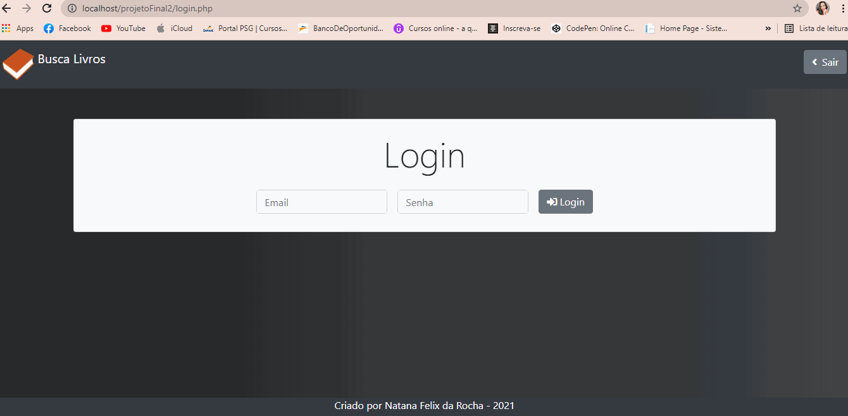Click the Sair button

(x=825, y=62)
